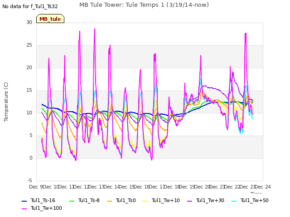This screenshot has height=217, width=290.
Task: Click the 25 y-axis tick label
Action: 29,45
